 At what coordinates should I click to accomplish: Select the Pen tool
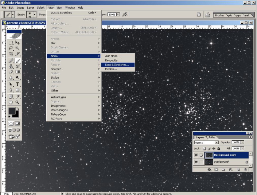[11, 90]
